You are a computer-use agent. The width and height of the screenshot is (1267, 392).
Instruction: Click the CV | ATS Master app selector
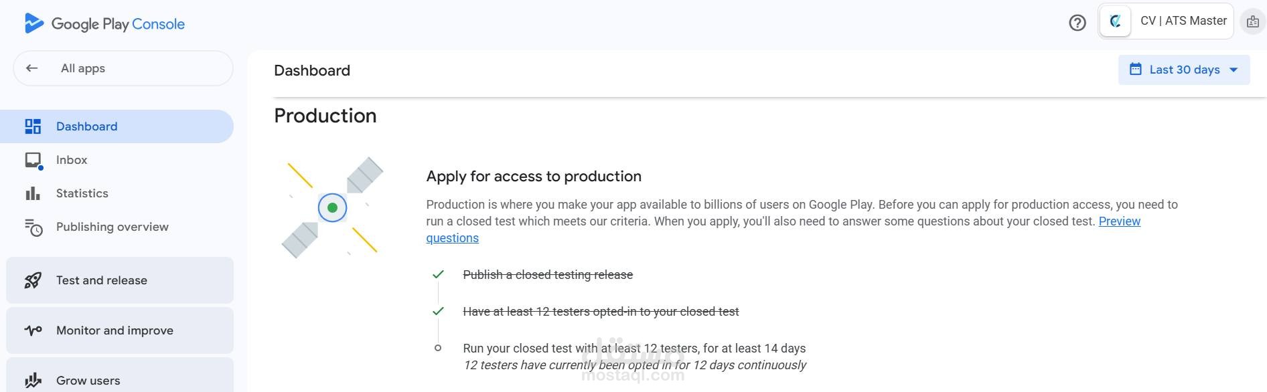coord(1166,21)
